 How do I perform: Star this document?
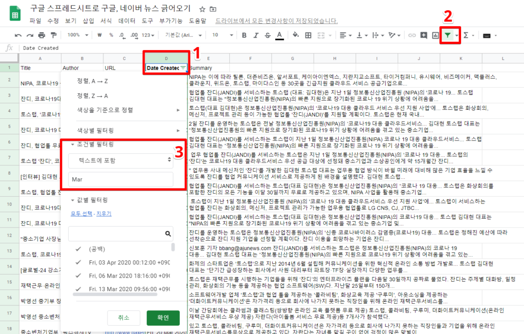click(x=202, y=9)
